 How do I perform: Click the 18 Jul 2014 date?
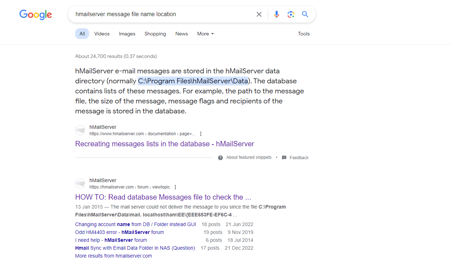(240, 240)
